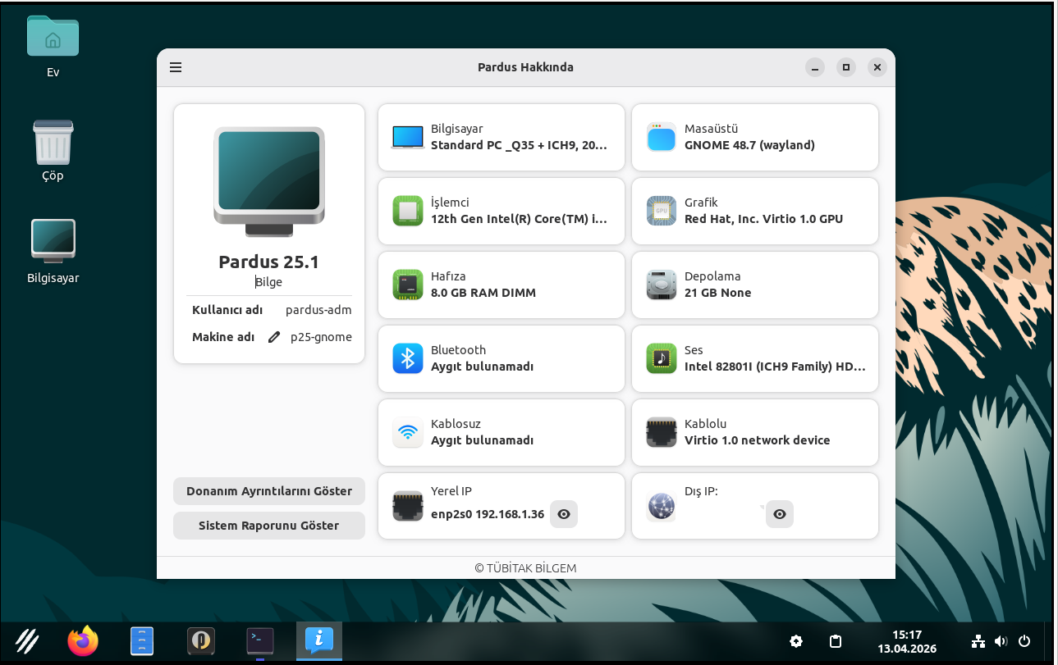This screenshot has width=1058, height=665.
Task: Click the Standard PC _Q35 + ICH9 text
Action: pyautogui.click(x=520, y=145)
